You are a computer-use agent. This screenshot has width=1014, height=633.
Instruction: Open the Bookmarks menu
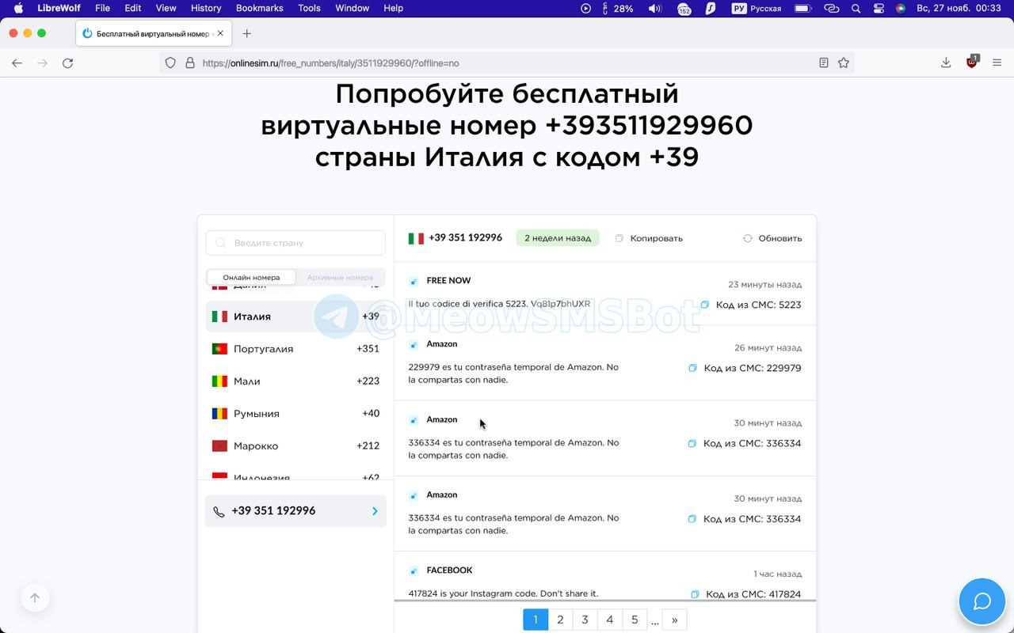coord(259,8)
